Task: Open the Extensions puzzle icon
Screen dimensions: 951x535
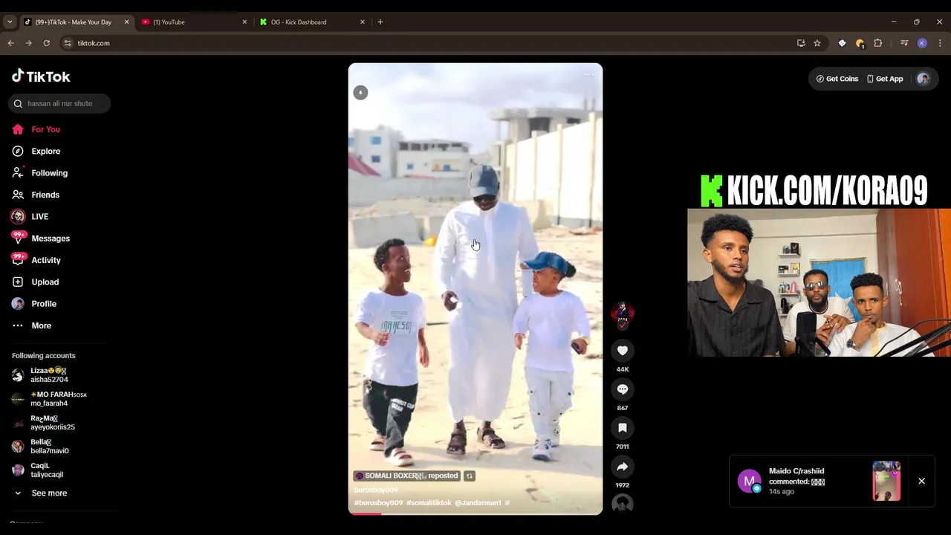Action: (877, 43)
